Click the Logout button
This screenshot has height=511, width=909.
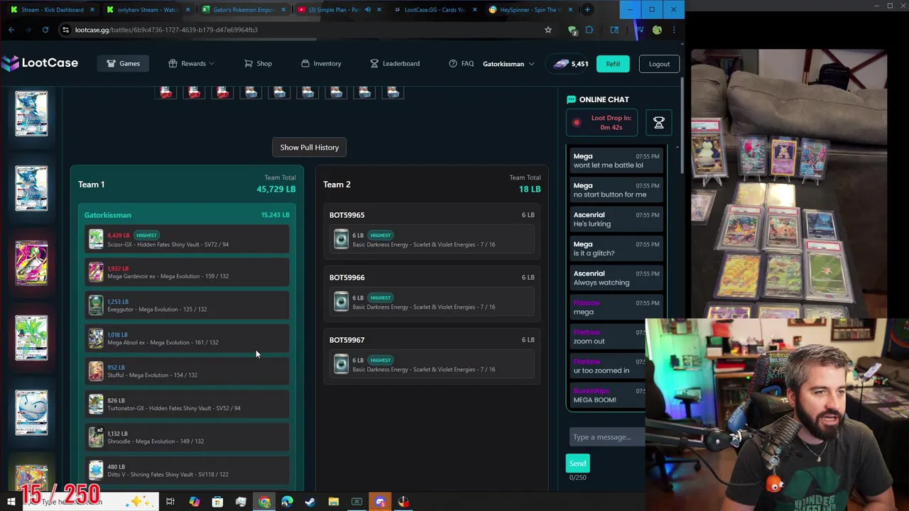point(659,64)
